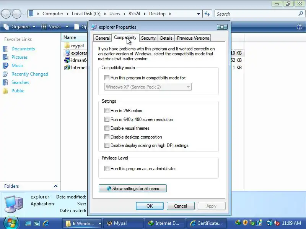The image size is (306, 229).
Task: Click Users in the address breadcrumb
Action: [114, 14]
